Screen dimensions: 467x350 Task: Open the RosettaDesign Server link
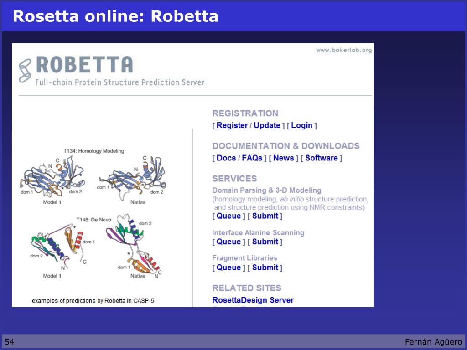tap(253, 300)
